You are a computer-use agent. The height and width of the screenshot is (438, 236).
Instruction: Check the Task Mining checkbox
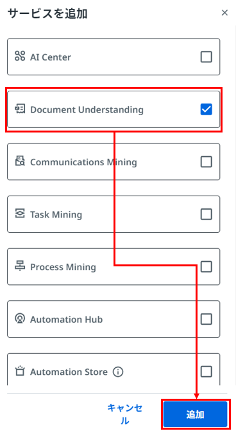(206, 214)
